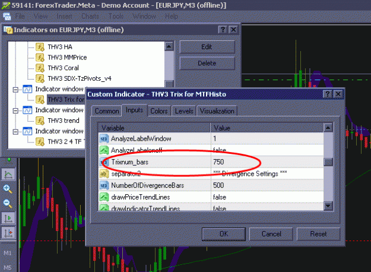Select the Zoom Out chart tool
The width and height of the screenshot is (371, 272).
8,203
